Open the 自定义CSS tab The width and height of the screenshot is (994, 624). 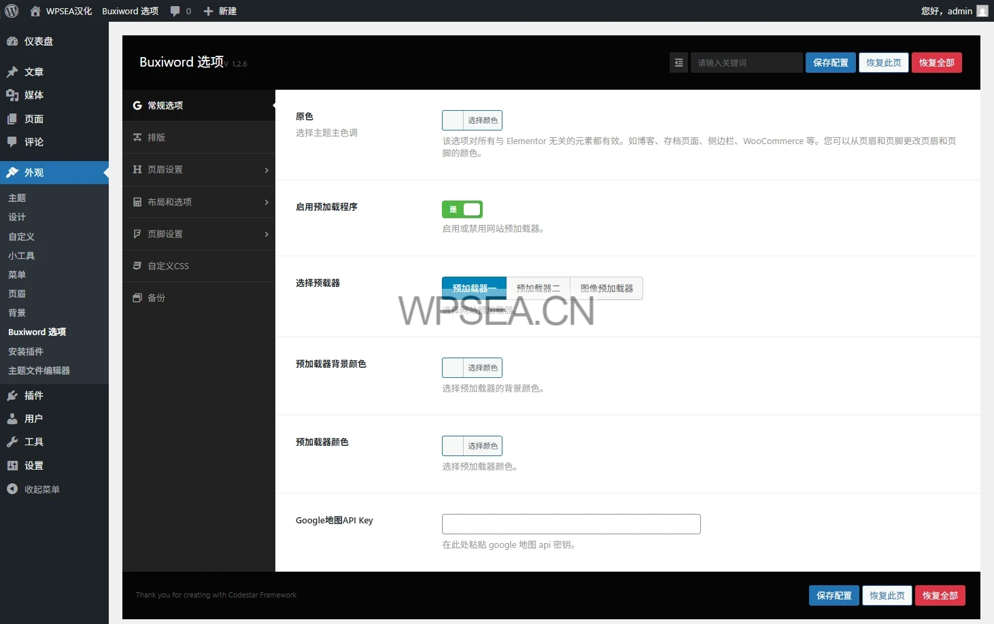point(199,266)
